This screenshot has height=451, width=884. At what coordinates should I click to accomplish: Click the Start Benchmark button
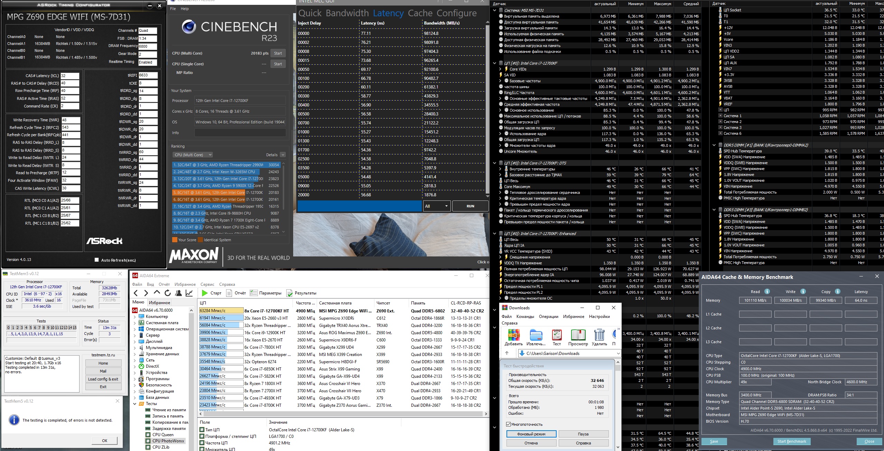tap(791, 441)
